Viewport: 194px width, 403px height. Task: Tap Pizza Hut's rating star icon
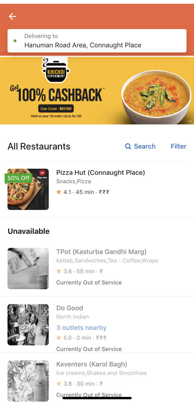point(59,192)
